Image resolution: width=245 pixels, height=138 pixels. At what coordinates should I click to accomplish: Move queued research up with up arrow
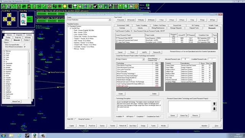coord(214,104)
